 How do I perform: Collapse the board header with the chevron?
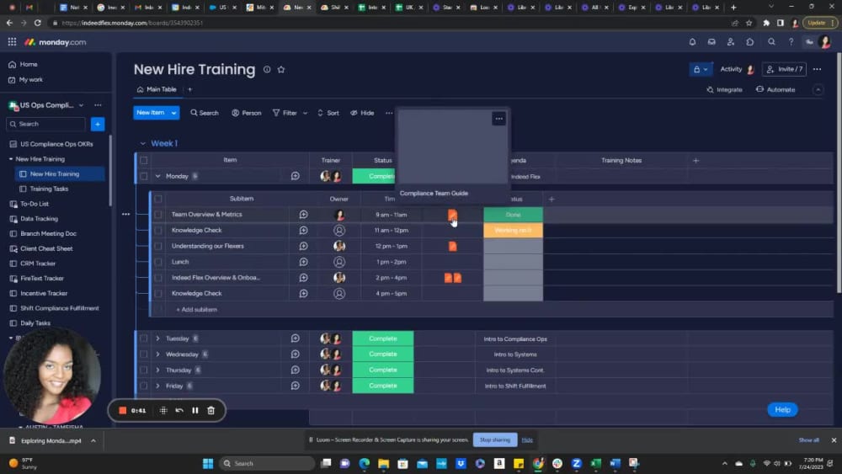point(818,89)
